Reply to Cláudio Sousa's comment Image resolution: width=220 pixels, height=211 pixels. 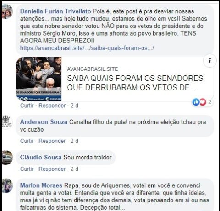coord(52,169)
